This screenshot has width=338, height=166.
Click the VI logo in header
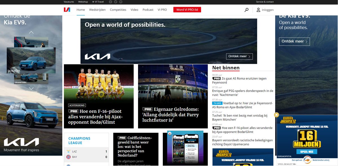67,10
